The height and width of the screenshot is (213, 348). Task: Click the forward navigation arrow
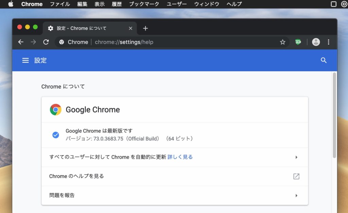point(33,42)
